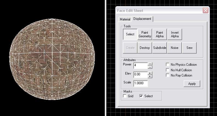
Task: Click the Destroy displacement button
Action: coord(145,48)
